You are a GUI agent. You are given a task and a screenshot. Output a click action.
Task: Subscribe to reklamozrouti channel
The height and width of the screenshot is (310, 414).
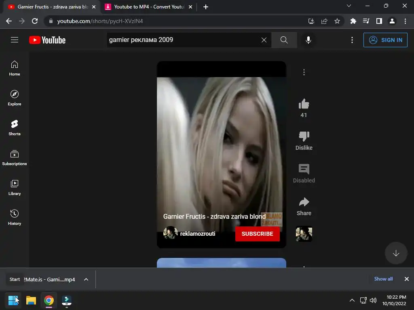(258, 234)
